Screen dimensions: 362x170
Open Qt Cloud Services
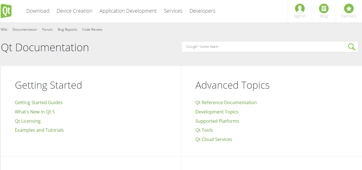[x=214, y=139]
